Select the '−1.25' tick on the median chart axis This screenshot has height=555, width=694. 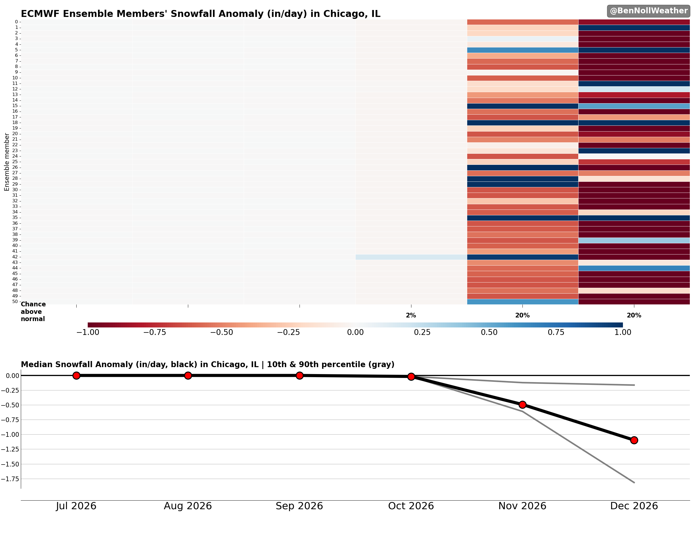click(x=10, y=450)
